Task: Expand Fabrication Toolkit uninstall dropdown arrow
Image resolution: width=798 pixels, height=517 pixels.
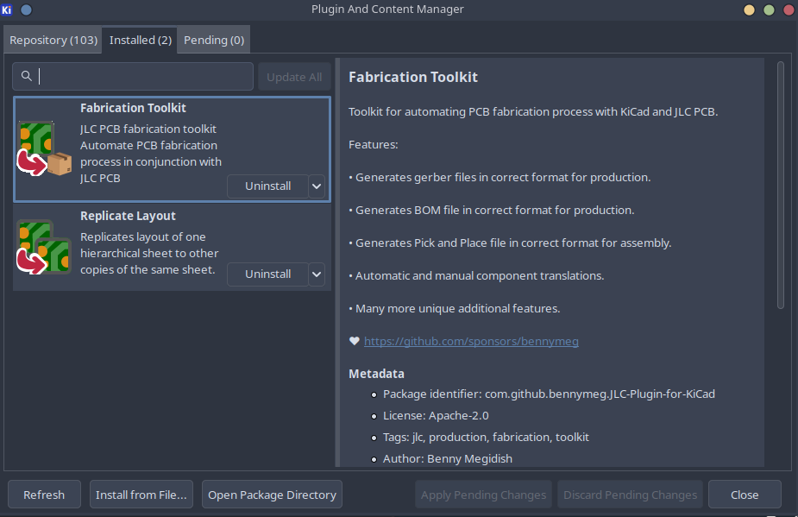Action: [x=317, y=186]
